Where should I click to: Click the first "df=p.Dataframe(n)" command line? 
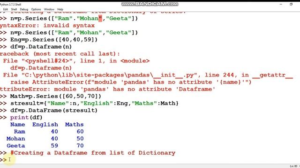point(41,47)
